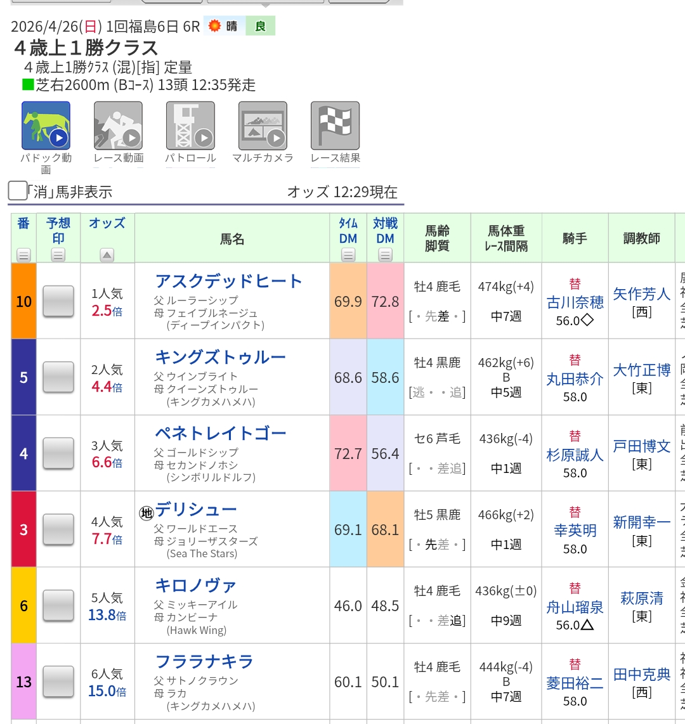Viewport: 685px width, 724px height.
Task: Enable the 「消」馬非表示 checkbox
Action: [18, 191]
